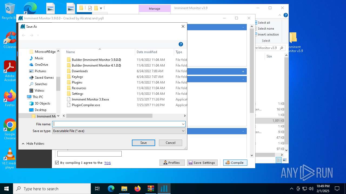Open the Recycle Bin desktop icon

10,11
